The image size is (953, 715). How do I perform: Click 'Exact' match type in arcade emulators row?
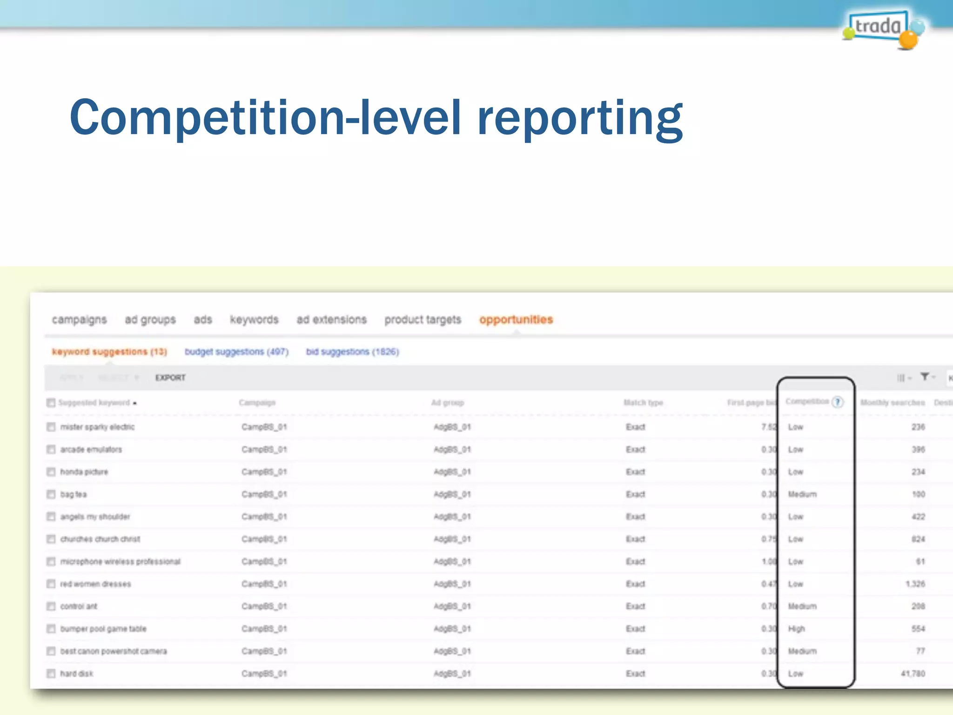tap(636, 449)
